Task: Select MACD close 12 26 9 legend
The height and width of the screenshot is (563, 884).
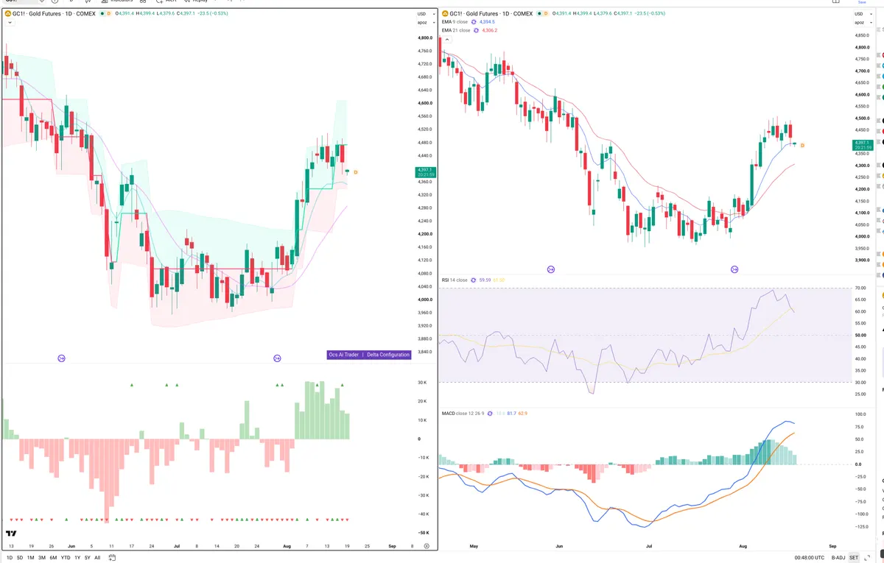Action: coord(464,414)
